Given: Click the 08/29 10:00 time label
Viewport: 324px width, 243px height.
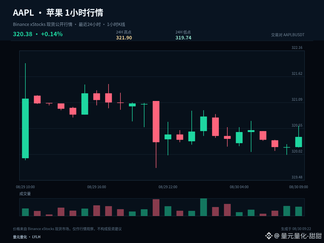Looking at the screenshot, I should [x=25, y=187].
